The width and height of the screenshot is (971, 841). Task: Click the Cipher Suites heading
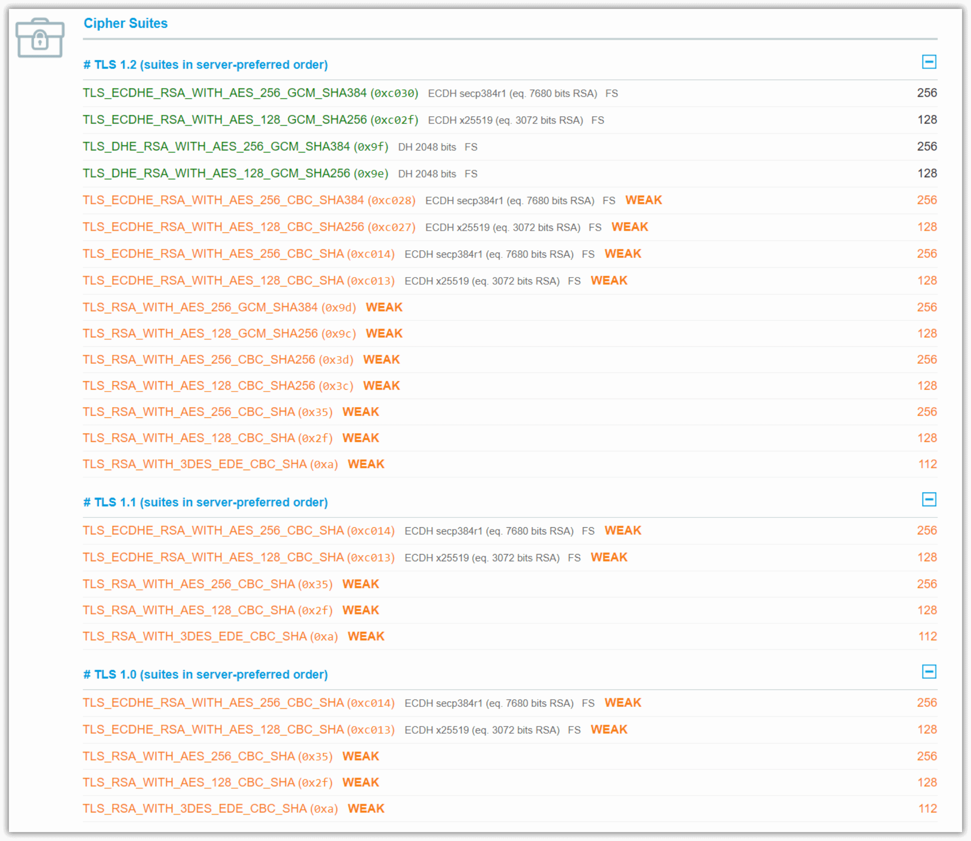[125, 23]
